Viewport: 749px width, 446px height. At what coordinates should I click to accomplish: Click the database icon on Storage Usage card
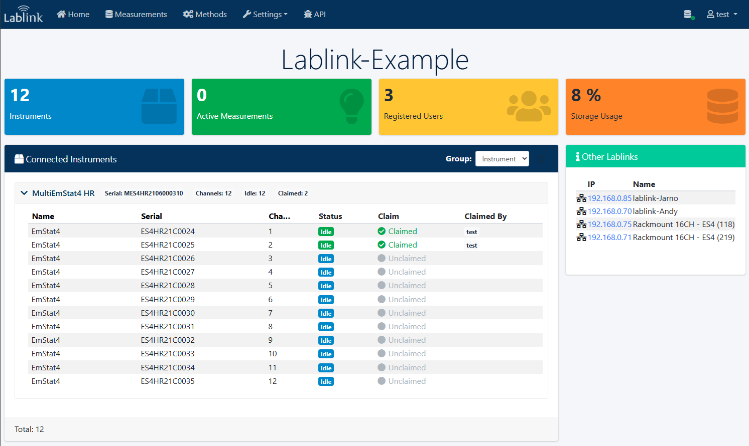point(722,106)
